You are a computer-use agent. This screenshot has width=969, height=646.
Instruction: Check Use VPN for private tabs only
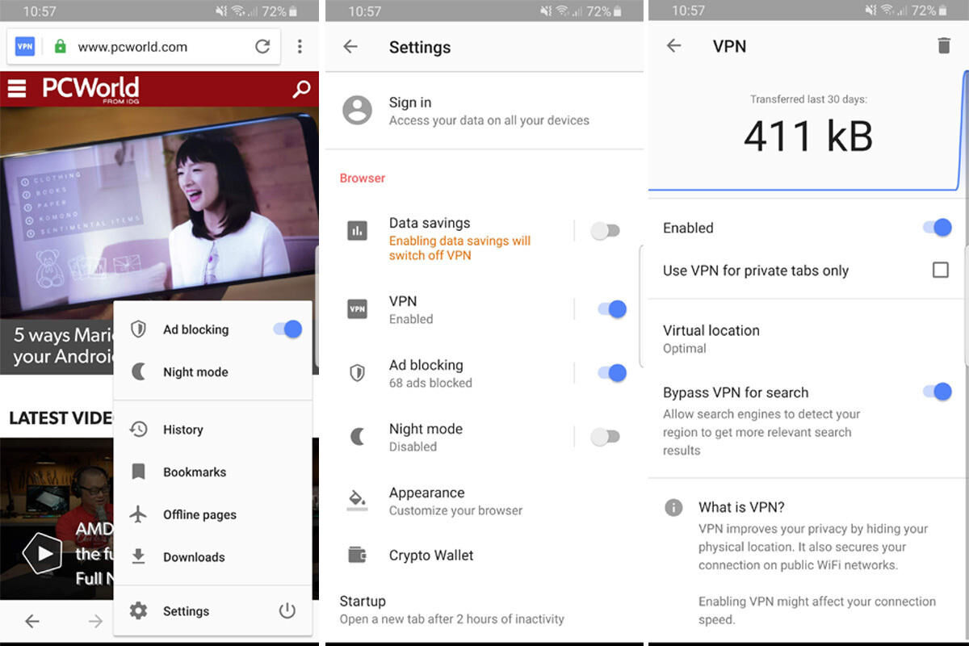click(x=940, y=270)
